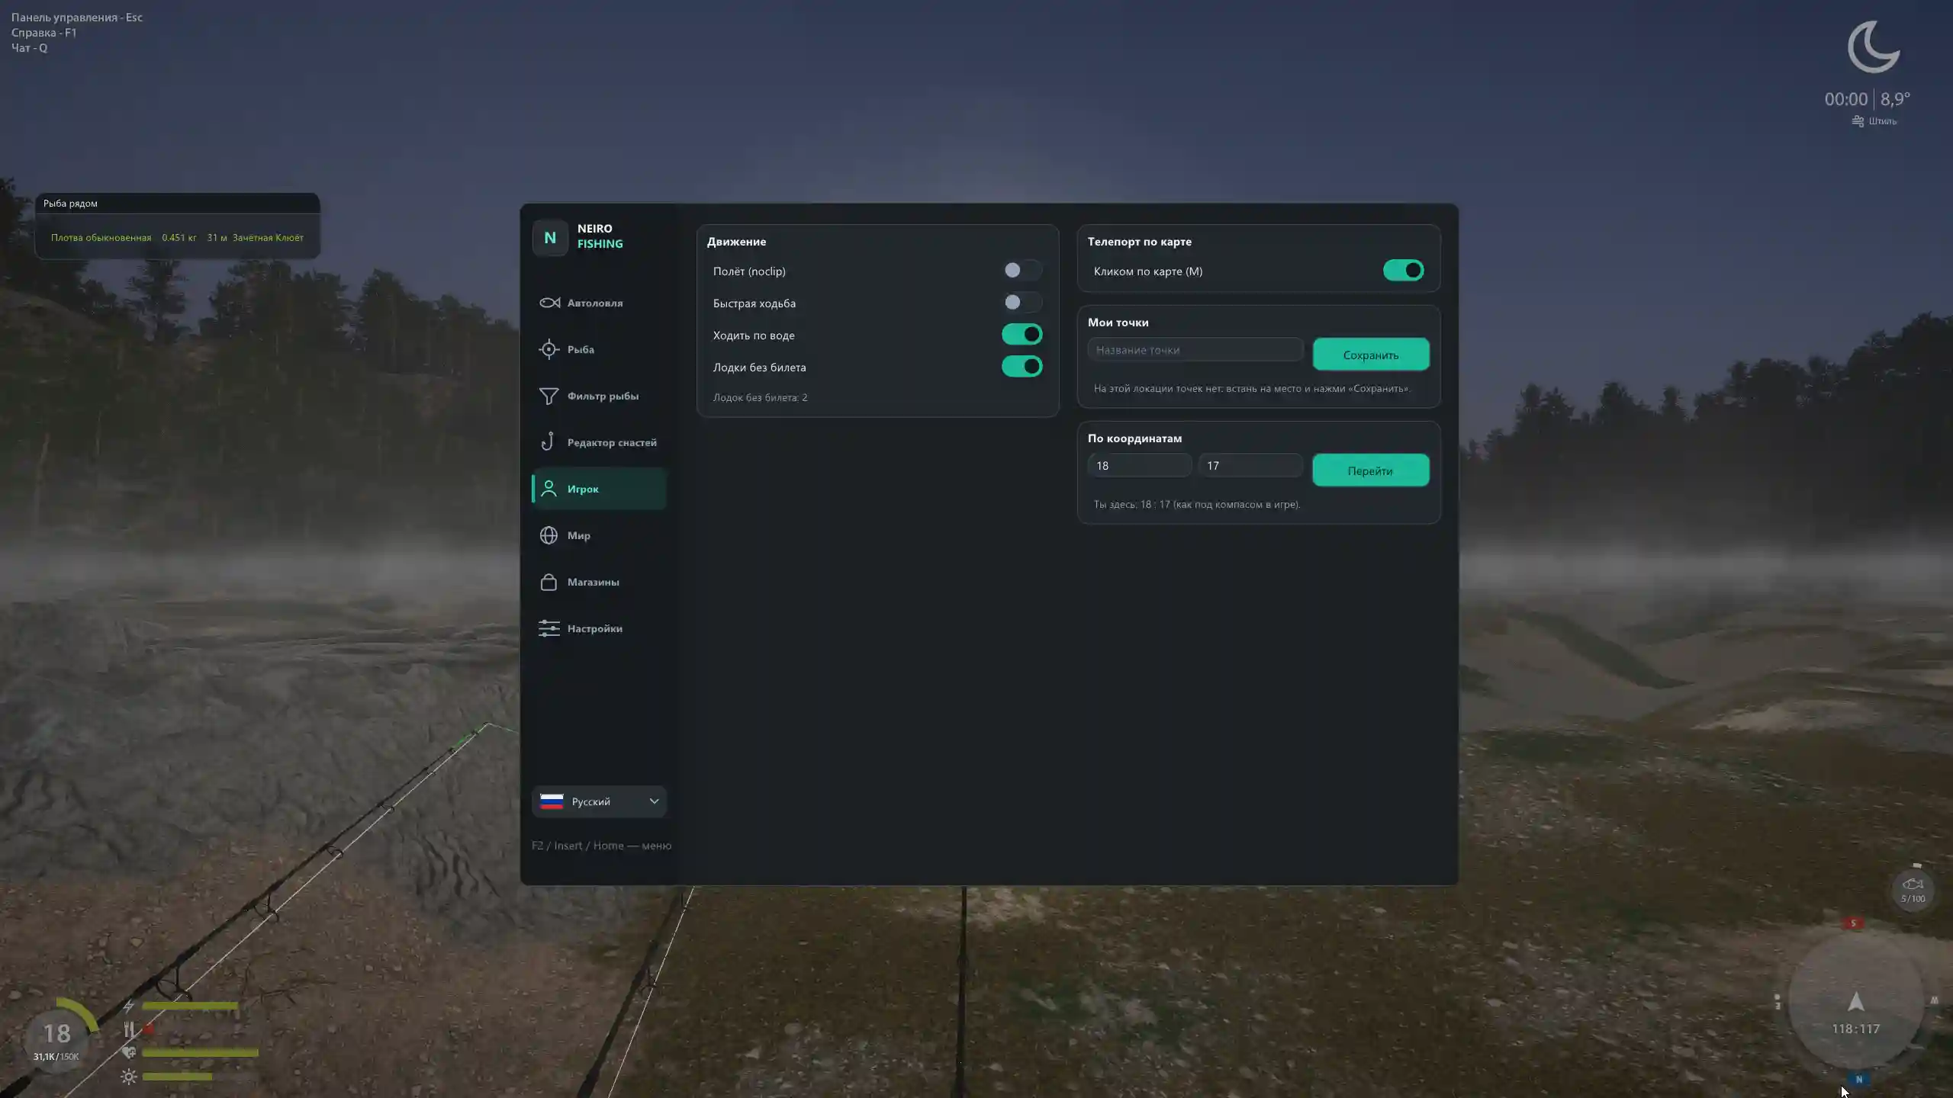Click the Название точки input field
Screen dimensions: 1953x1098
coord(1195,350)
